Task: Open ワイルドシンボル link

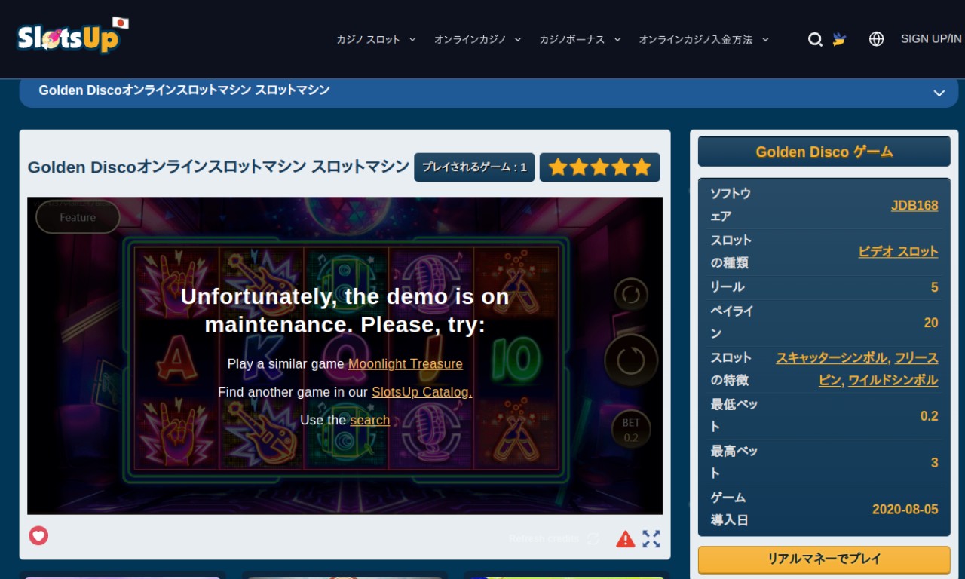Action: (x=893, y=381)
